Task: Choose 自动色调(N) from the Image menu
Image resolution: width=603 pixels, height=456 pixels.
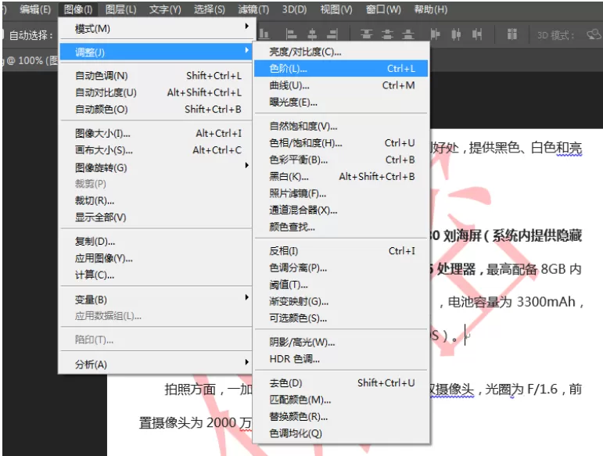Action: [156, 76]
